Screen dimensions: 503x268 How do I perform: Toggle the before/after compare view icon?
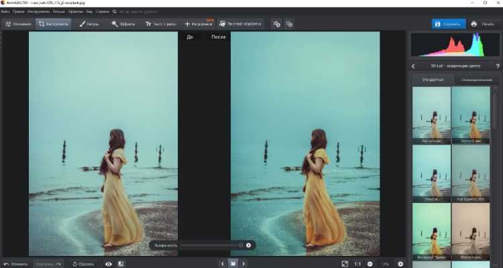click(121, 264)
